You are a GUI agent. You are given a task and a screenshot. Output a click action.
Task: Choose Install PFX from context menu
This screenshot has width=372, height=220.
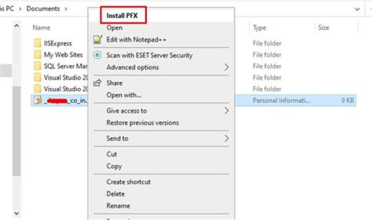click(121, 16)
